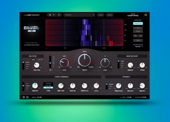The image size is (170, 122).
Task: Open the Meter Sens Normal dropdown
Action: [139, 47]
